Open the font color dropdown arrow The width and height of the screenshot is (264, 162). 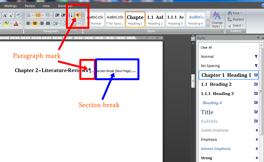tap(20, 23)
